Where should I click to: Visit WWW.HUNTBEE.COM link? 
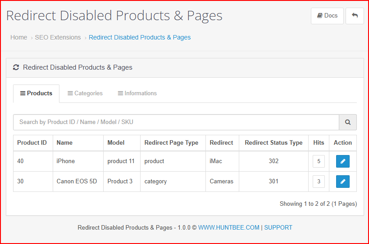[x=229, y=227]
